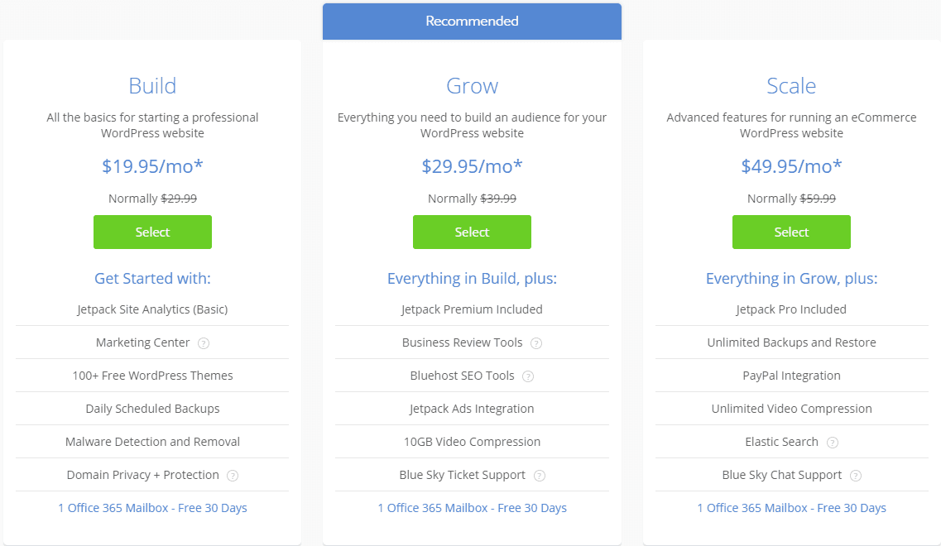Click Domain Privacy + Protection text
This screenshot has height=546, width=941.
143,475
